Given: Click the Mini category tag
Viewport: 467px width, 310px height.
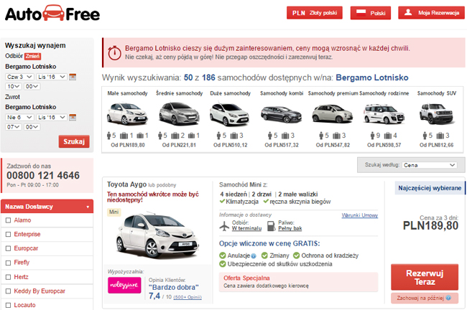Looking at the screenshot, I should (x=114, y=212).
